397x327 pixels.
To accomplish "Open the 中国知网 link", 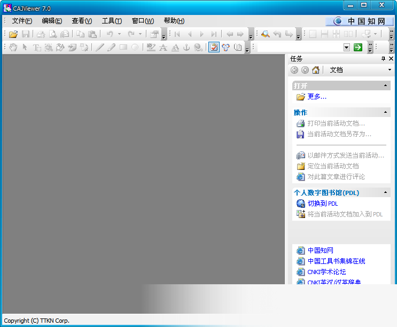I will 320,250.
